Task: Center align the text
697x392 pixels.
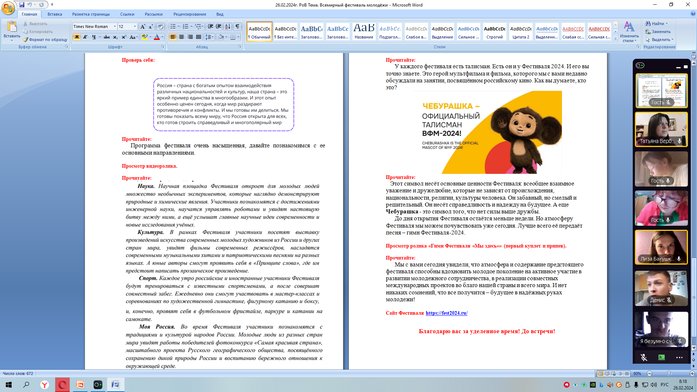Action: tap(182, 37)
